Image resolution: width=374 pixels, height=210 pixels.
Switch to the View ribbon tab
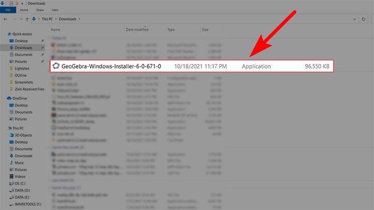pos(55,10)
